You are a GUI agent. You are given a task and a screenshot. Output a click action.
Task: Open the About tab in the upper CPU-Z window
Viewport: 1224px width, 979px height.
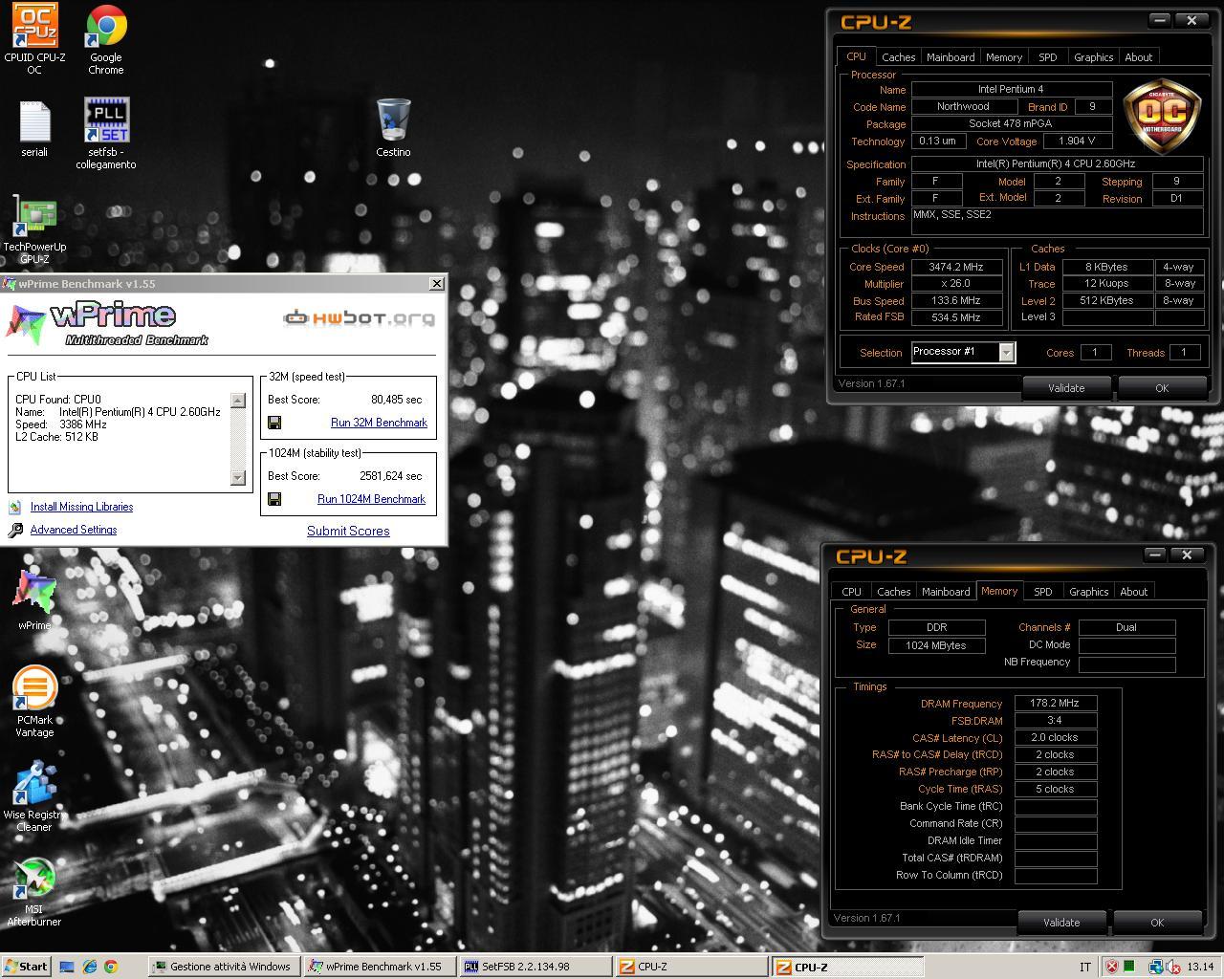(1138, 57)
